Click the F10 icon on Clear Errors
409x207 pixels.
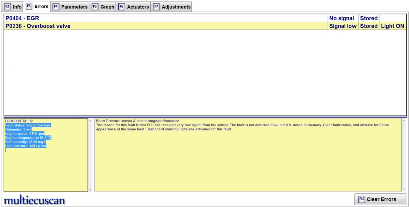point(362,199)
